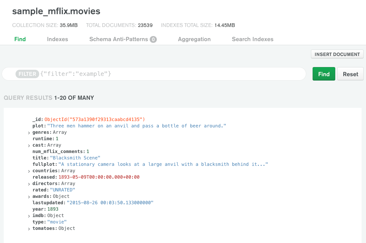Expand the imdb object field
The width and height of the screenshot is (366, 243).
tap(29, 216)
